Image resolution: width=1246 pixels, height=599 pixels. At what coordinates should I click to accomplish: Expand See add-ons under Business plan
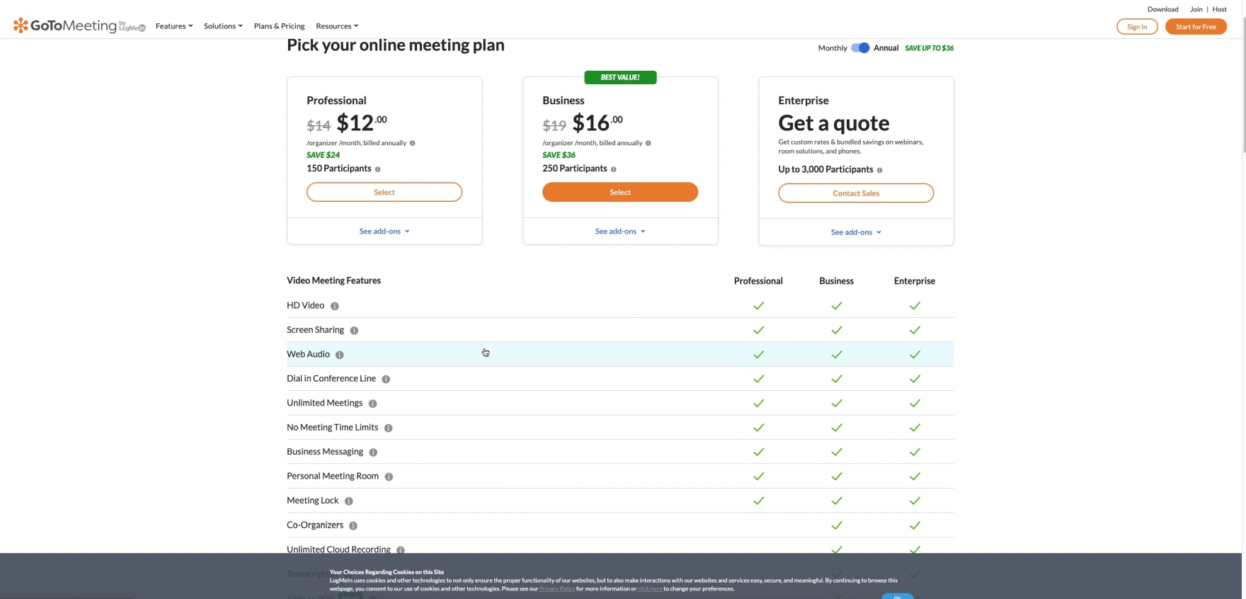click(x=619, y=232)
